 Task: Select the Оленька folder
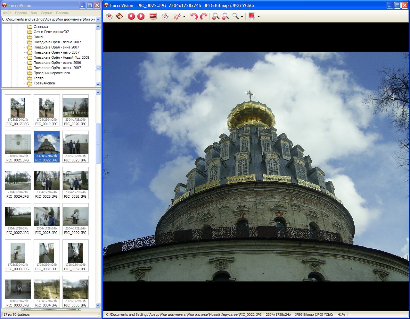click(x=41, y=27)
